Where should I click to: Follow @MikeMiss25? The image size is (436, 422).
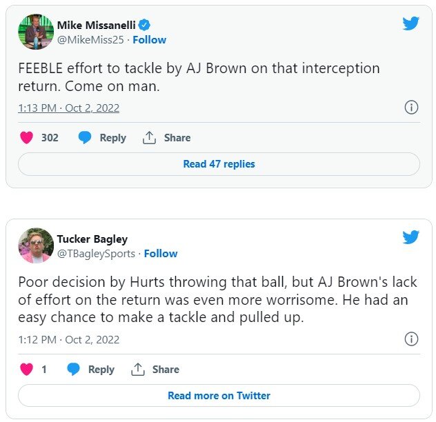click(149, 39)
